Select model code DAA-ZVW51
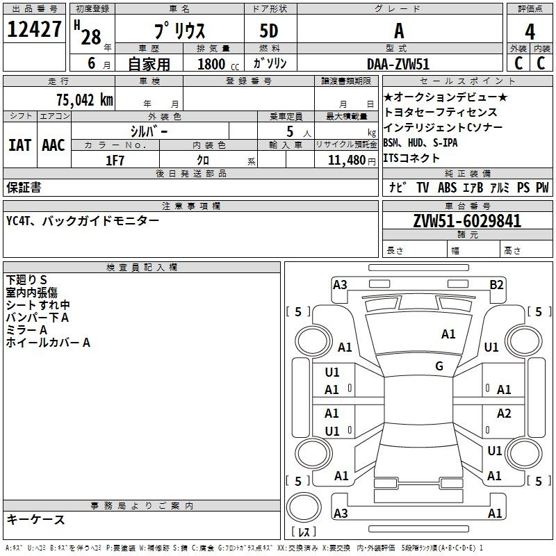The image size is (556, 556). (399, 63)
